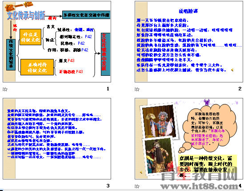Click the www.ht88.com watermark link
Viewport: 244px width, 191px height.
[200, 186]
